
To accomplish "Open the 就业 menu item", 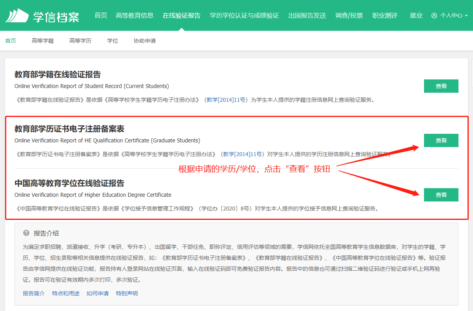I will [416, 15].
